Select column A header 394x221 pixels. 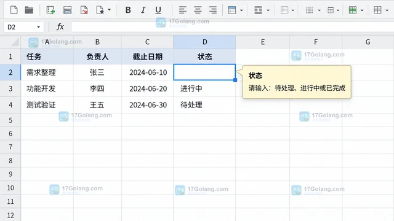[47, 42]
